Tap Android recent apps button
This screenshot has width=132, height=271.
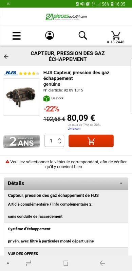29,264
